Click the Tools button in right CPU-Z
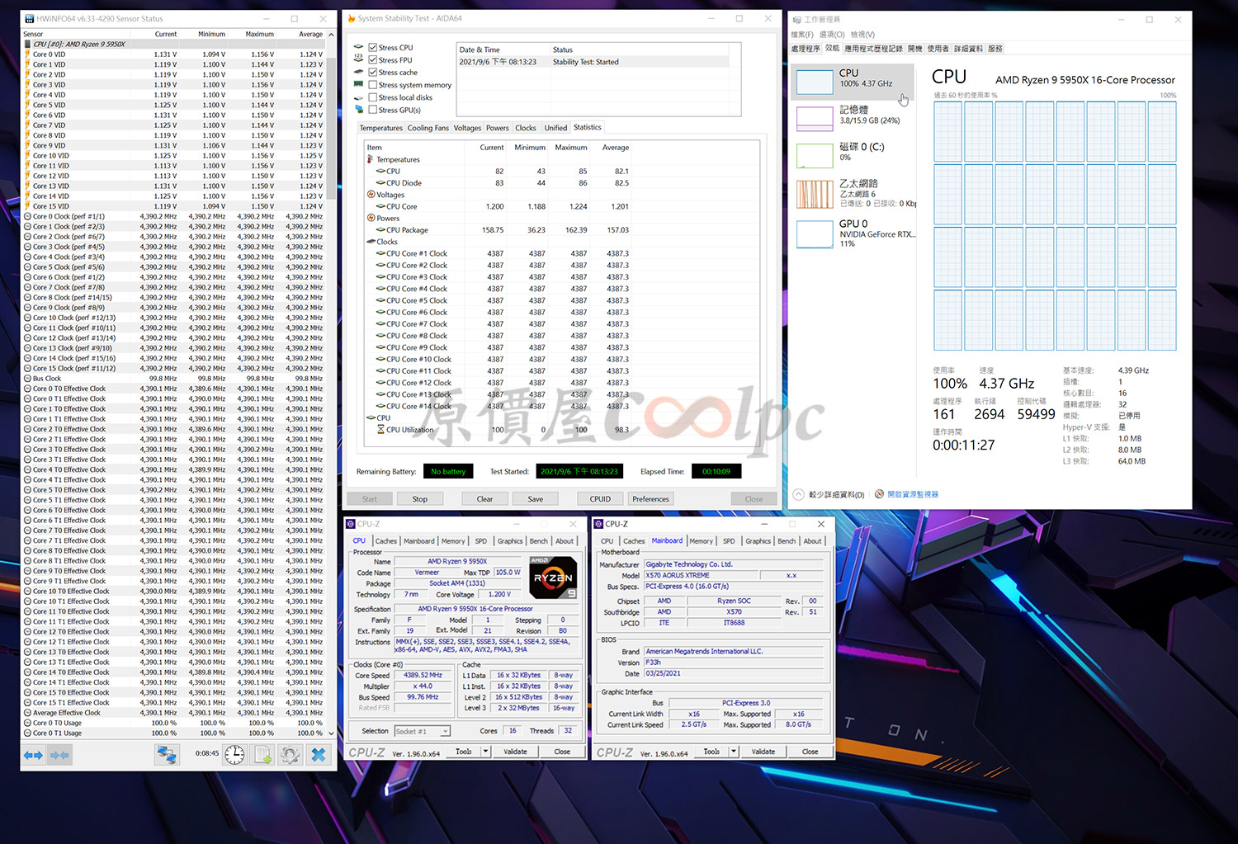 coord(711,752)
